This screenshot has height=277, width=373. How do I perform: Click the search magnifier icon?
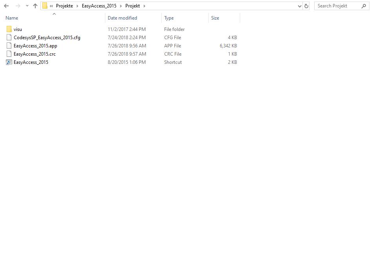tap(364, 6)
